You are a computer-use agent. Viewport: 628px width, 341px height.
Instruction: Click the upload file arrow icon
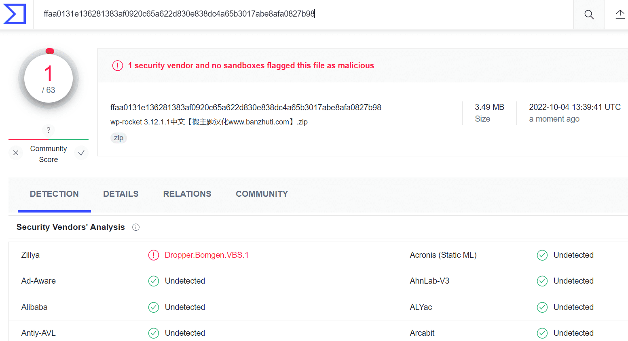(x=620, y=15)
